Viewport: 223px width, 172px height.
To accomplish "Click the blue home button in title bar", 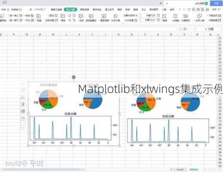I will coord(216,3).
